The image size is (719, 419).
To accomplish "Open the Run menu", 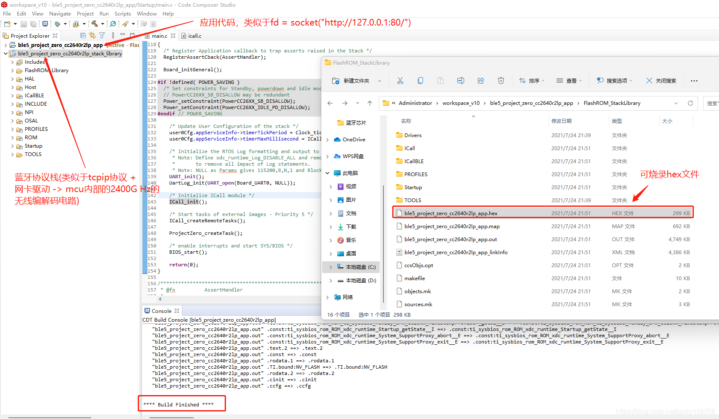I will (x=104, y=14).
